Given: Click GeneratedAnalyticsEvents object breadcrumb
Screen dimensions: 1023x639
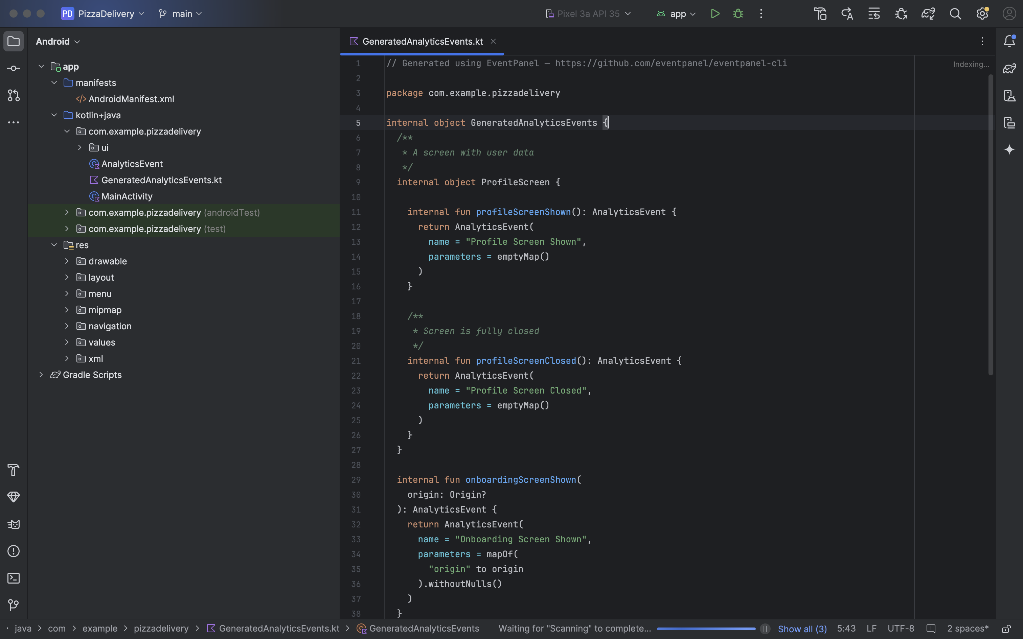Looking at the screenshot, I should point(418,629).
